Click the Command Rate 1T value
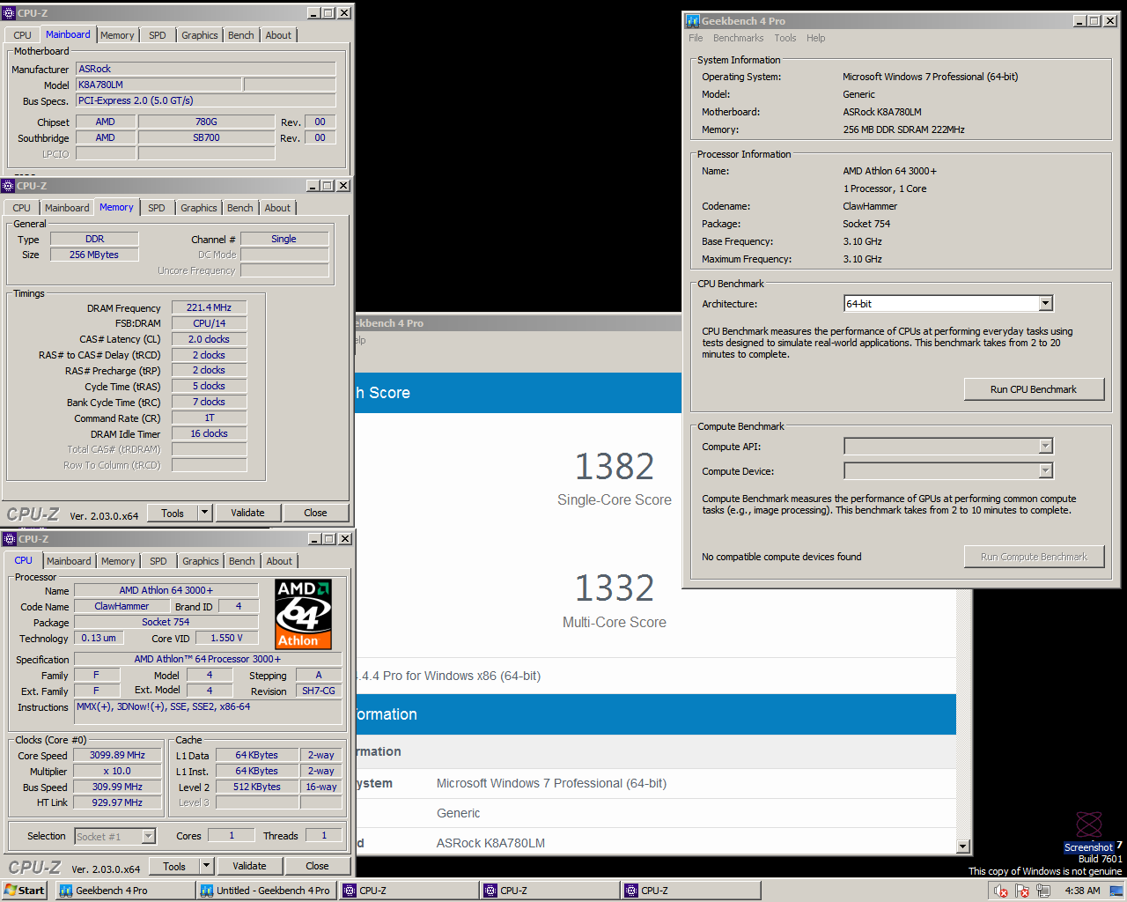The height and width of the screenshot is (902, 1127). (x=209, y=418)
